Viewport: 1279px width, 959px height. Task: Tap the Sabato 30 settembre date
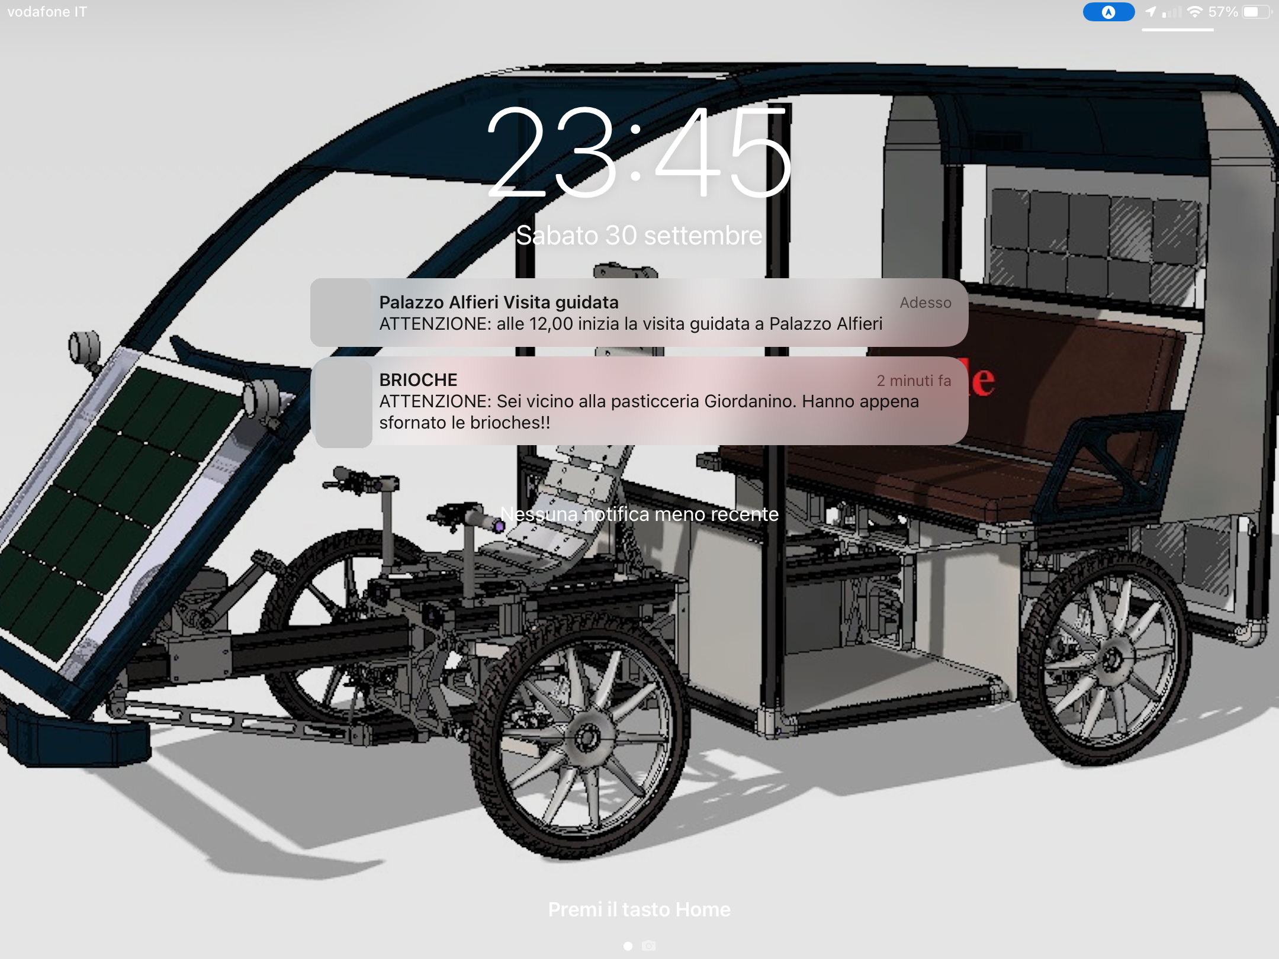(639, 236)
